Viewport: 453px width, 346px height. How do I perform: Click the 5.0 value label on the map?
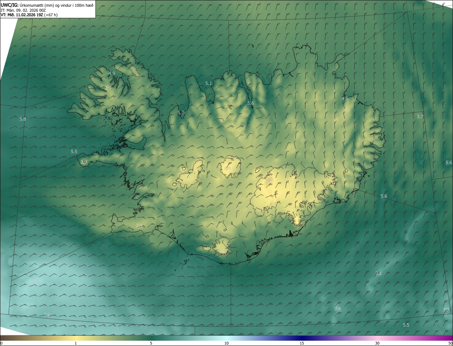181,113
